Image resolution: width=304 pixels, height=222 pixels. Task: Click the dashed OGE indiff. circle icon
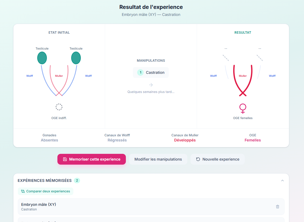59,107
